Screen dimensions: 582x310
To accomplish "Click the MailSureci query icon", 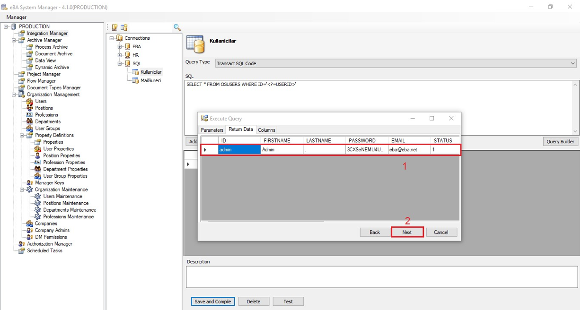I will tap(135, 80).
